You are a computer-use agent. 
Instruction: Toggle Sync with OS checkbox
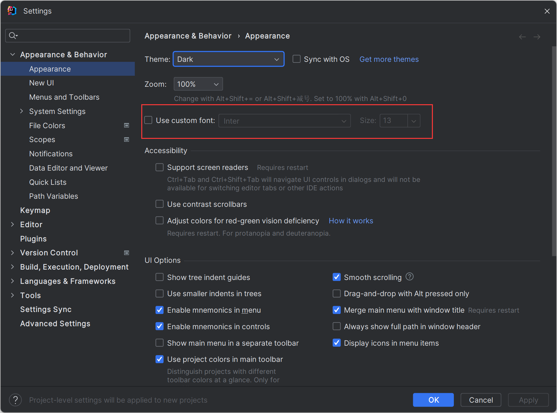pos(296,59)
